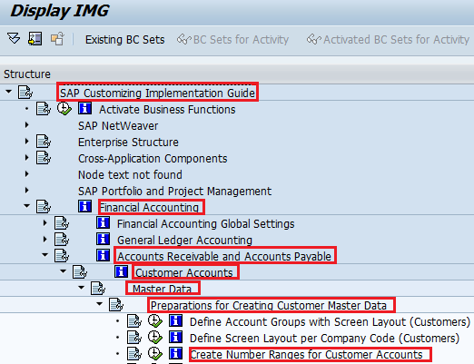474x364 pixels.
Task: Collapse the Master Data node arrow
Action: coord(82,288)
